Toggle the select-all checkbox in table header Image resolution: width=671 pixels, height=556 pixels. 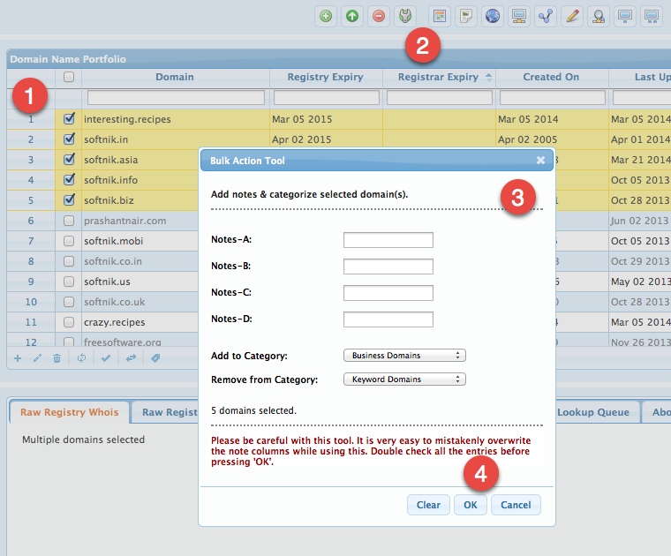point(69,77)
